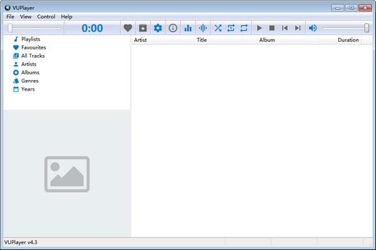Toggle repeat playlist mode

[x=243, y=28]
